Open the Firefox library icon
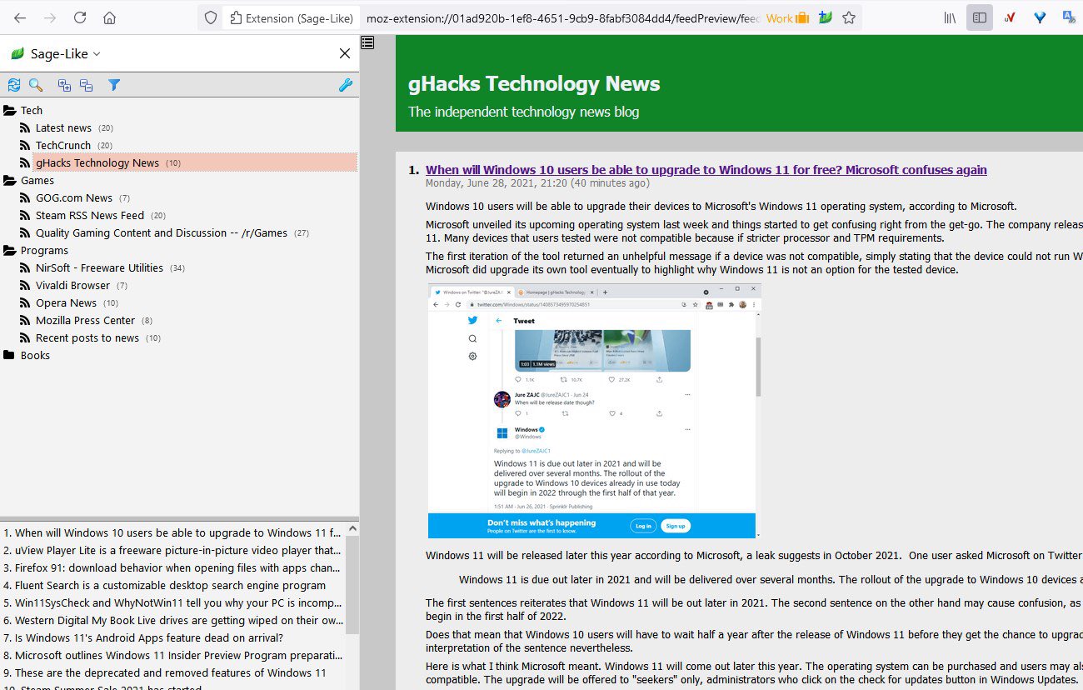 [950, 17]
